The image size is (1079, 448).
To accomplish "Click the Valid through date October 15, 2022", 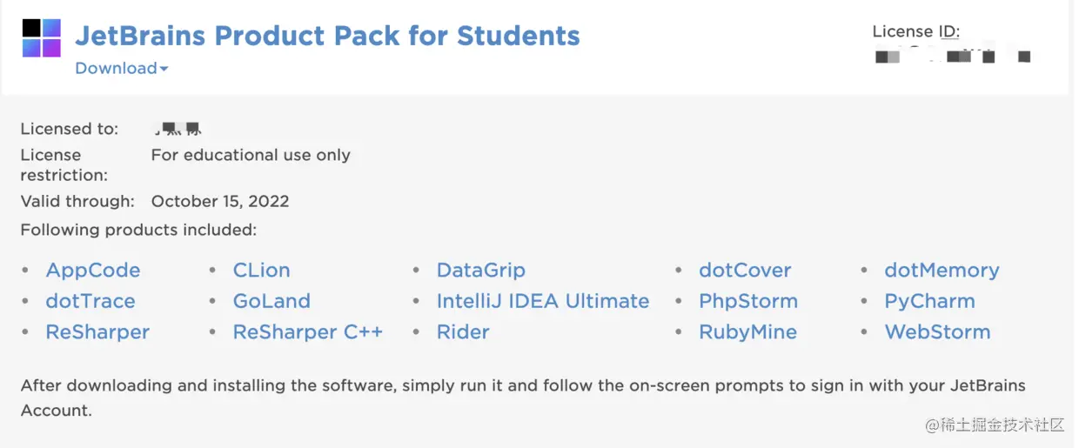I will tap(220, 201).
